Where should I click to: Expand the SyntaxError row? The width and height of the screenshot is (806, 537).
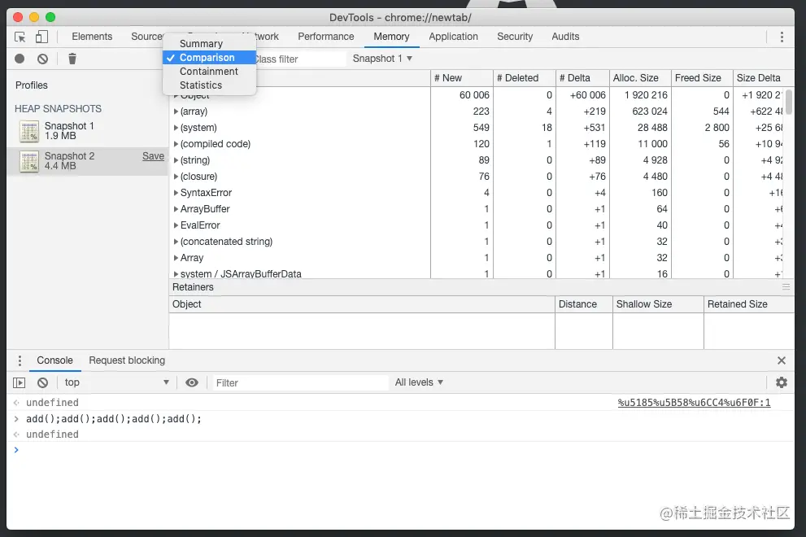(x=176, y=193)
